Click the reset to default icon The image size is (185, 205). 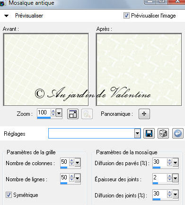coord(178,133)
